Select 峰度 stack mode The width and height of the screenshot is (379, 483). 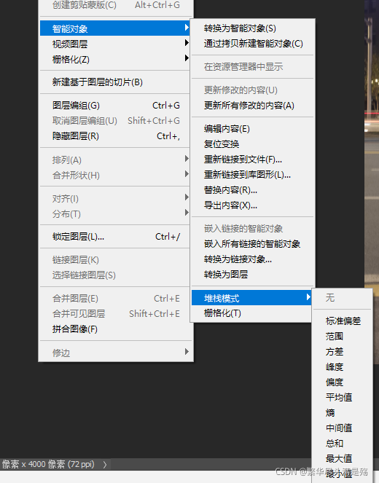342,367
